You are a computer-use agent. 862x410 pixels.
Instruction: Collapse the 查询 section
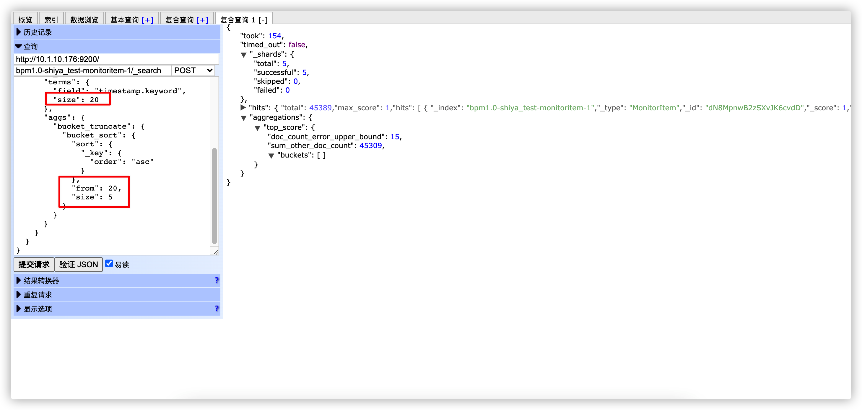(30, 46)
